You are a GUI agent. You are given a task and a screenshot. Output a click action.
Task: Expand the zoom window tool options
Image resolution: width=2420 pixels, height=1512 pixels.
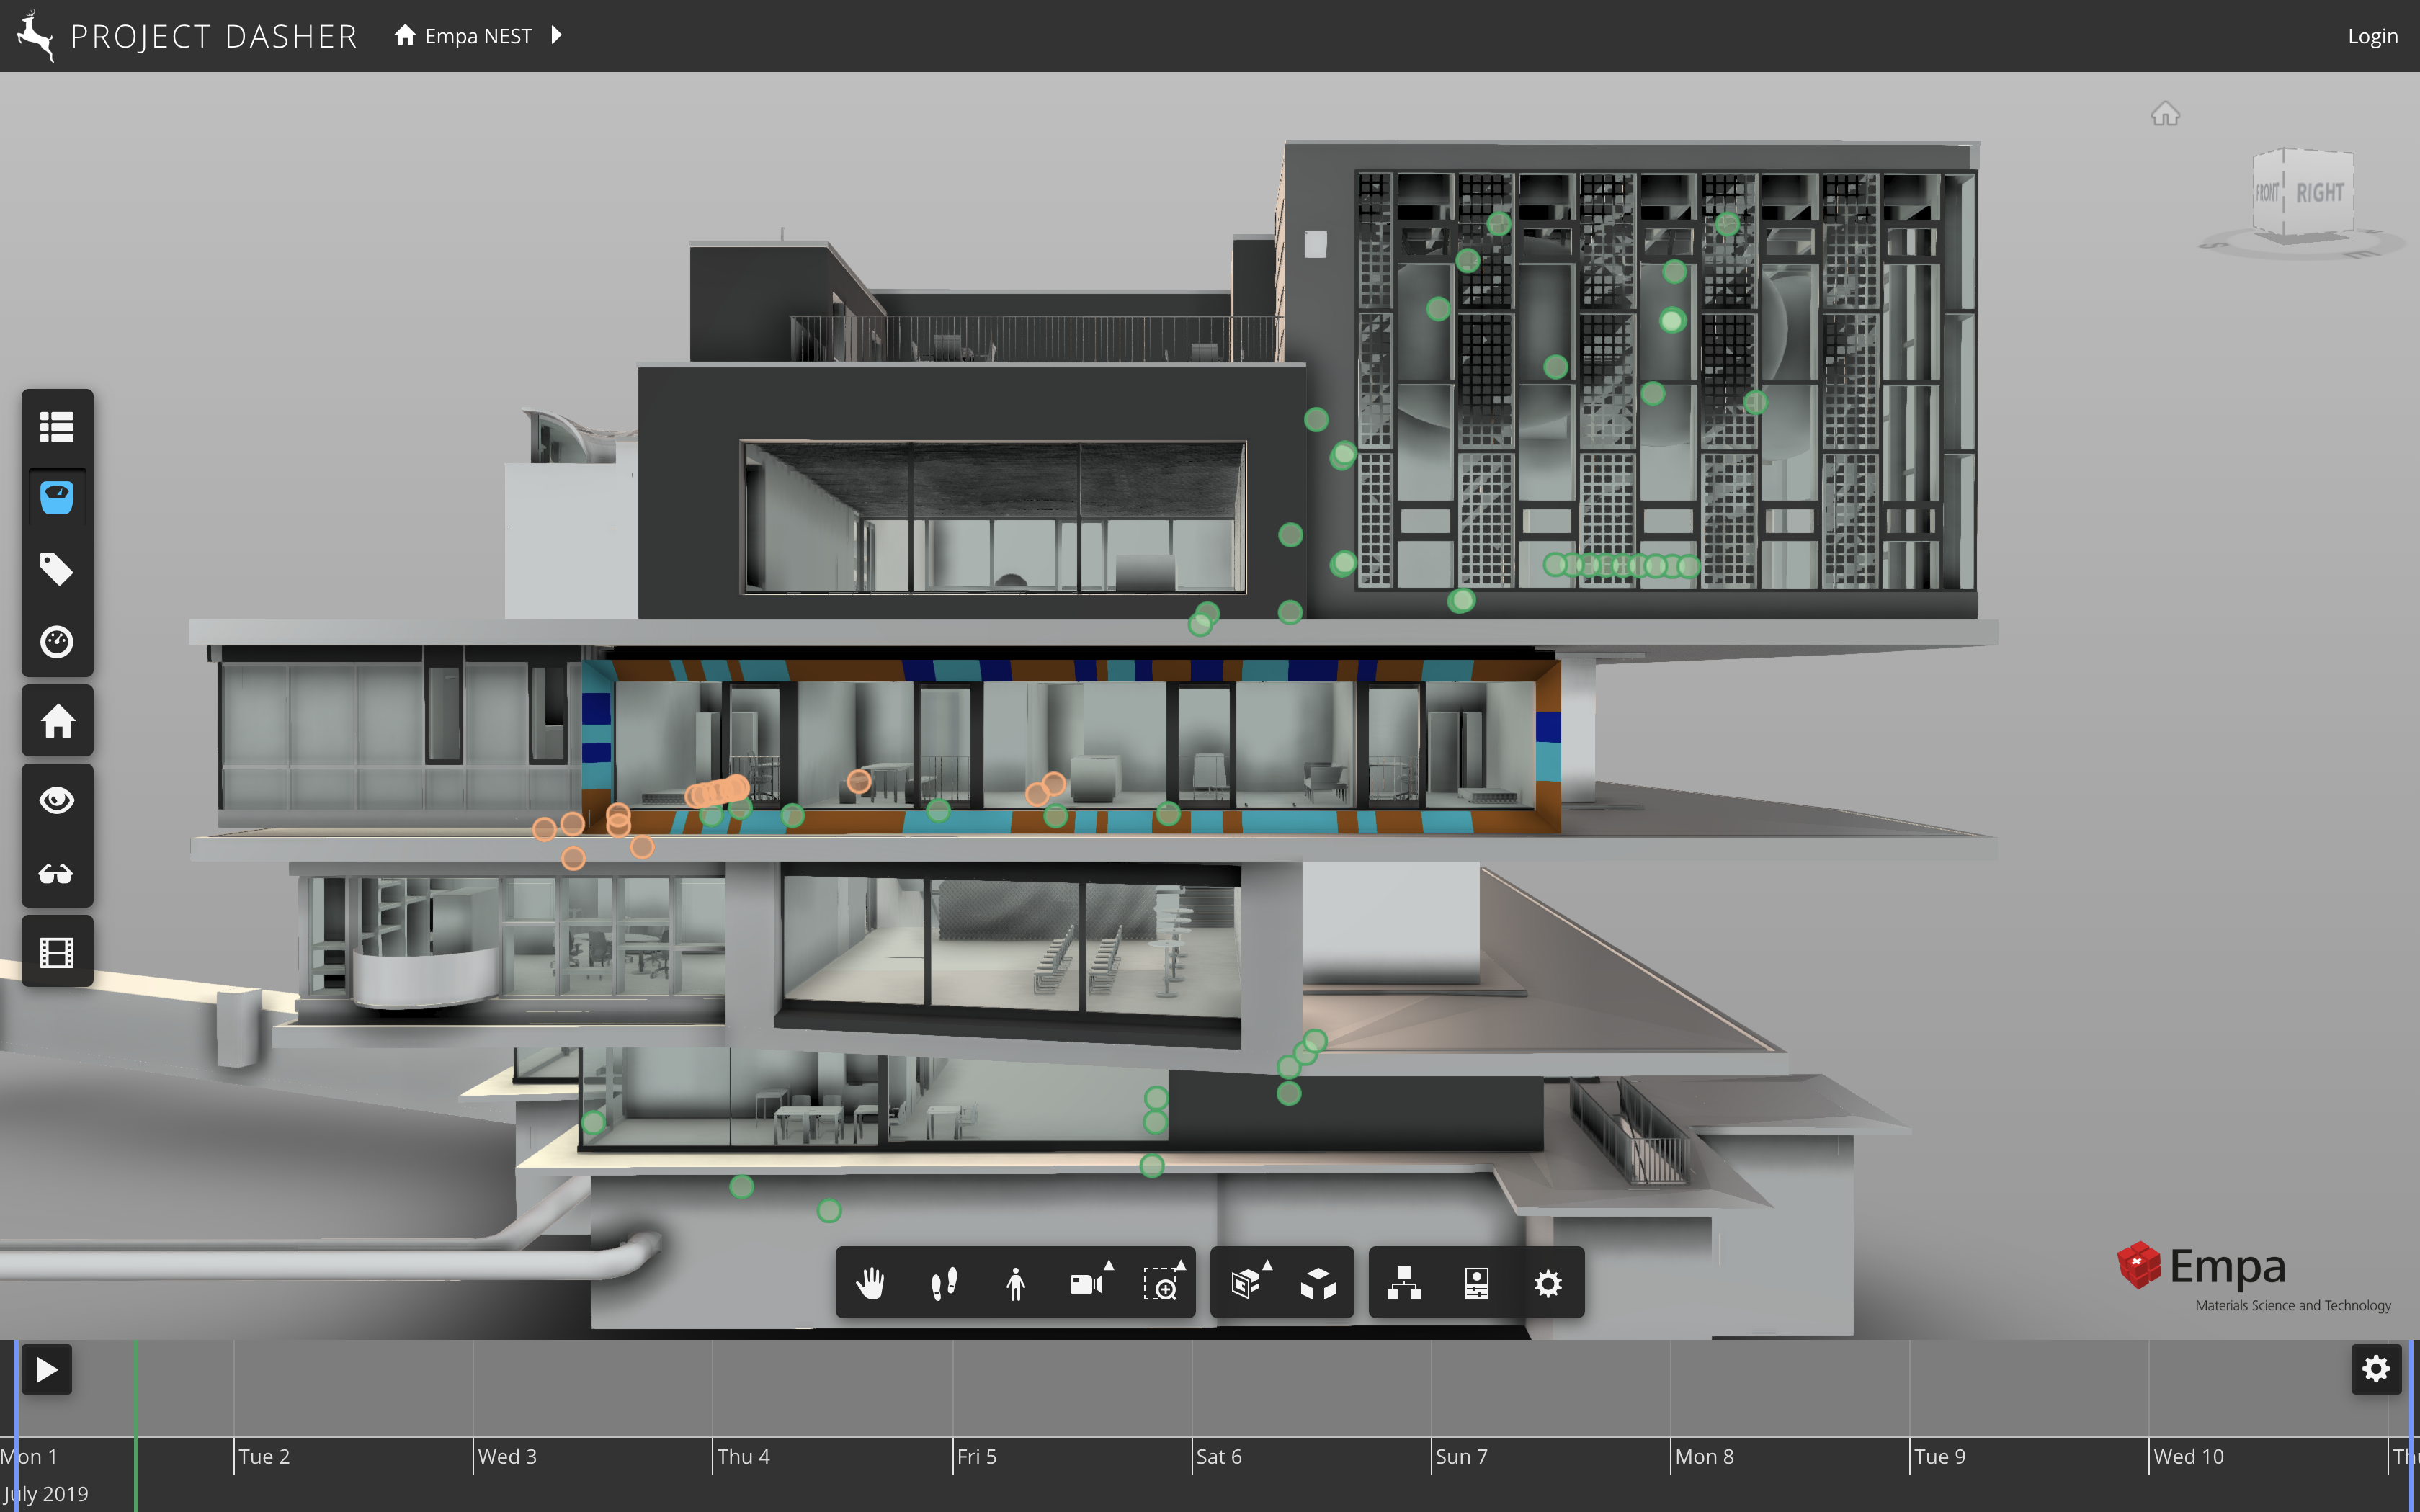pos(1162,1283)
